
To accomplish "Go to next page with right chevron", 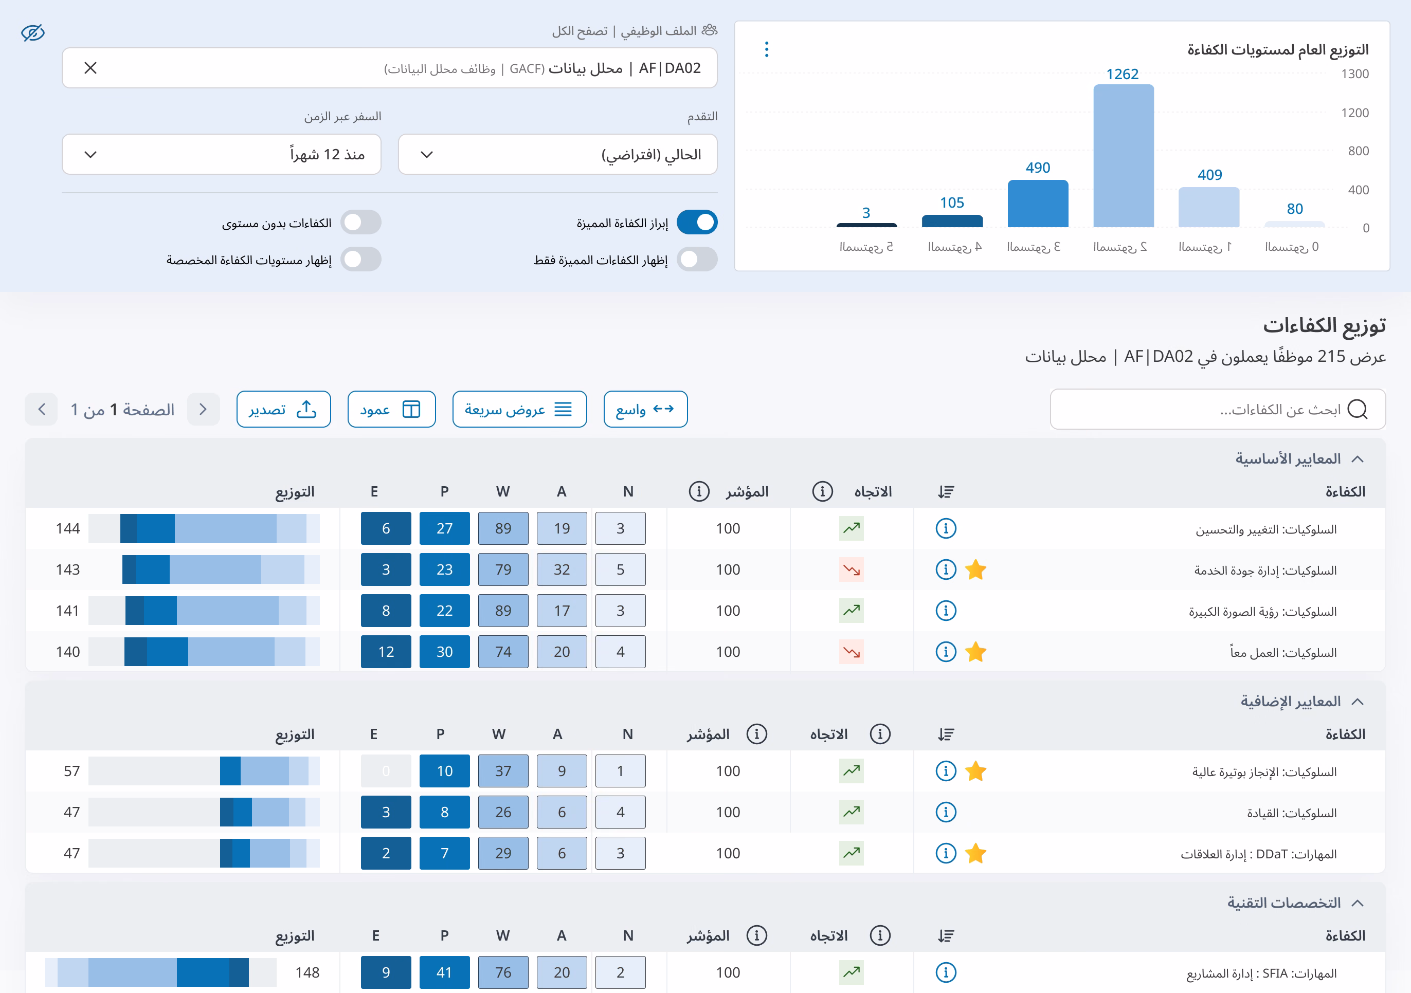I will click(x=203, y=409).
